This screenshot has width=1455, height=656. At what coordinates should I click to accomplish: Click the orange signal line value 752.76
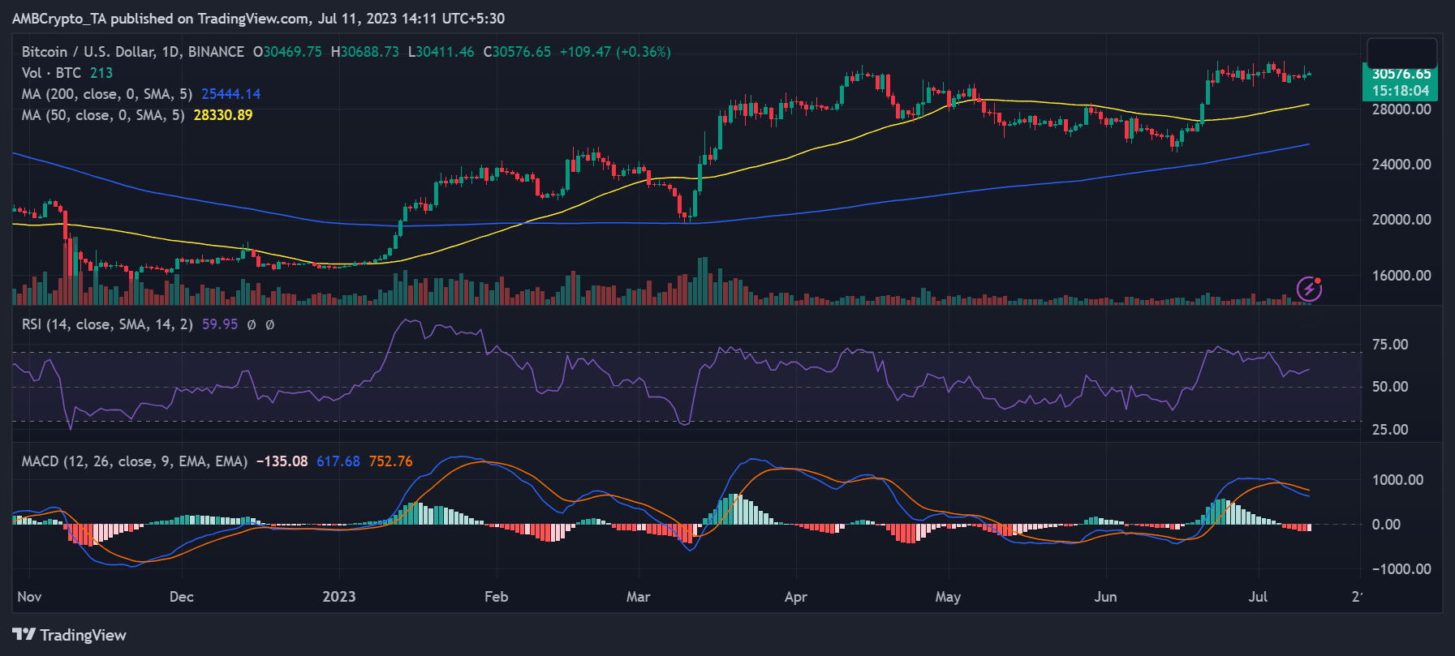coord(391,461)
